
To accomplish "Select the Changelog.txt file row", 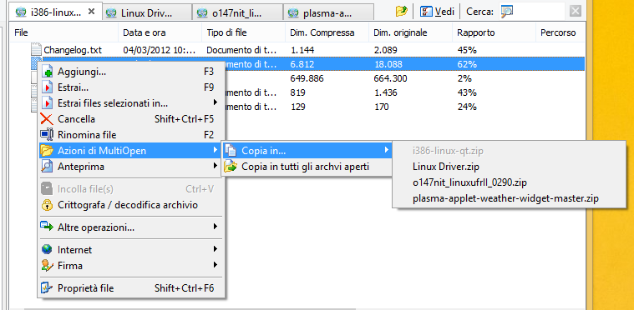I will (297, 50).
